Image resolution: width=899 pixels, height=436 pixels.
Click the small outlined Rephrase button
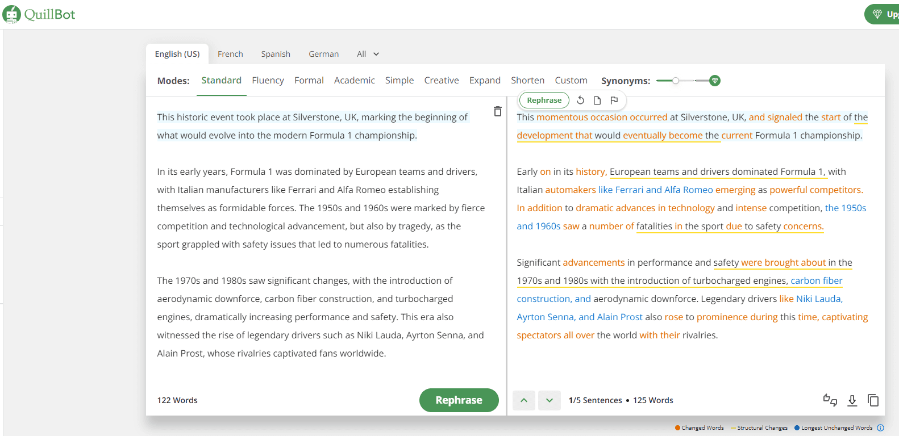point(544,100)
